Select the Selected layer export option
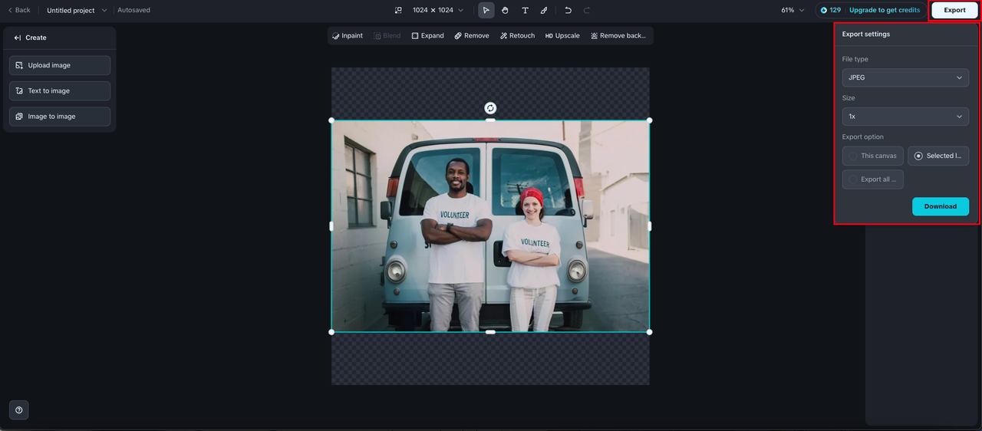This screenshot has height=431, width=982. (x=938, y=156)
